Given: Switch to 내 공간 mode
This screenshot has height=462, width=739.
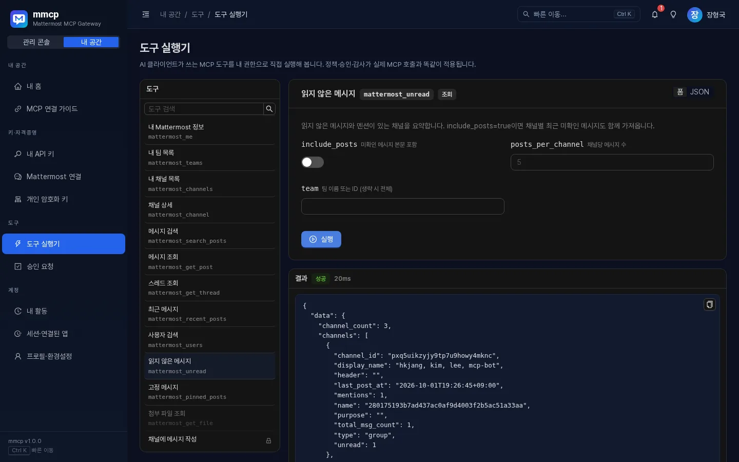Looking at the screenshot, I should pos(91,42).
